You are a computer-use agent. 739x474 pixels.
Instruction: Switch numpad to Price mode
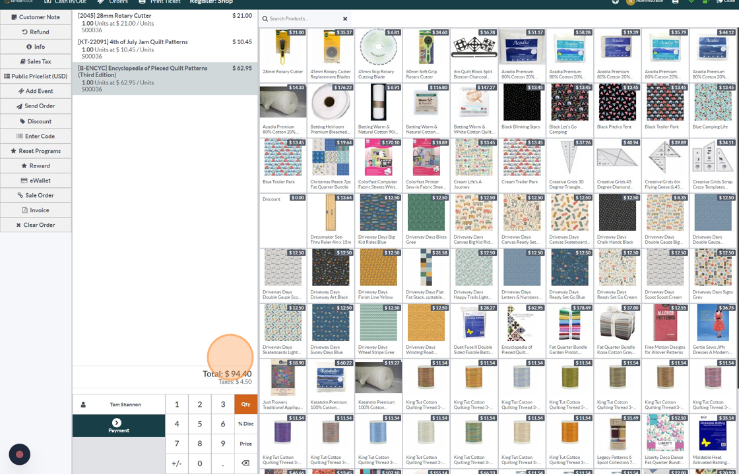point(245,444)
